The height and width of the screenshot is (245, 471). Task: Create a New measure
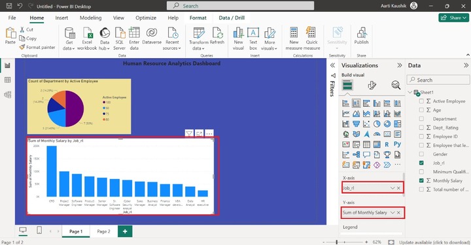tap(294, 39)
